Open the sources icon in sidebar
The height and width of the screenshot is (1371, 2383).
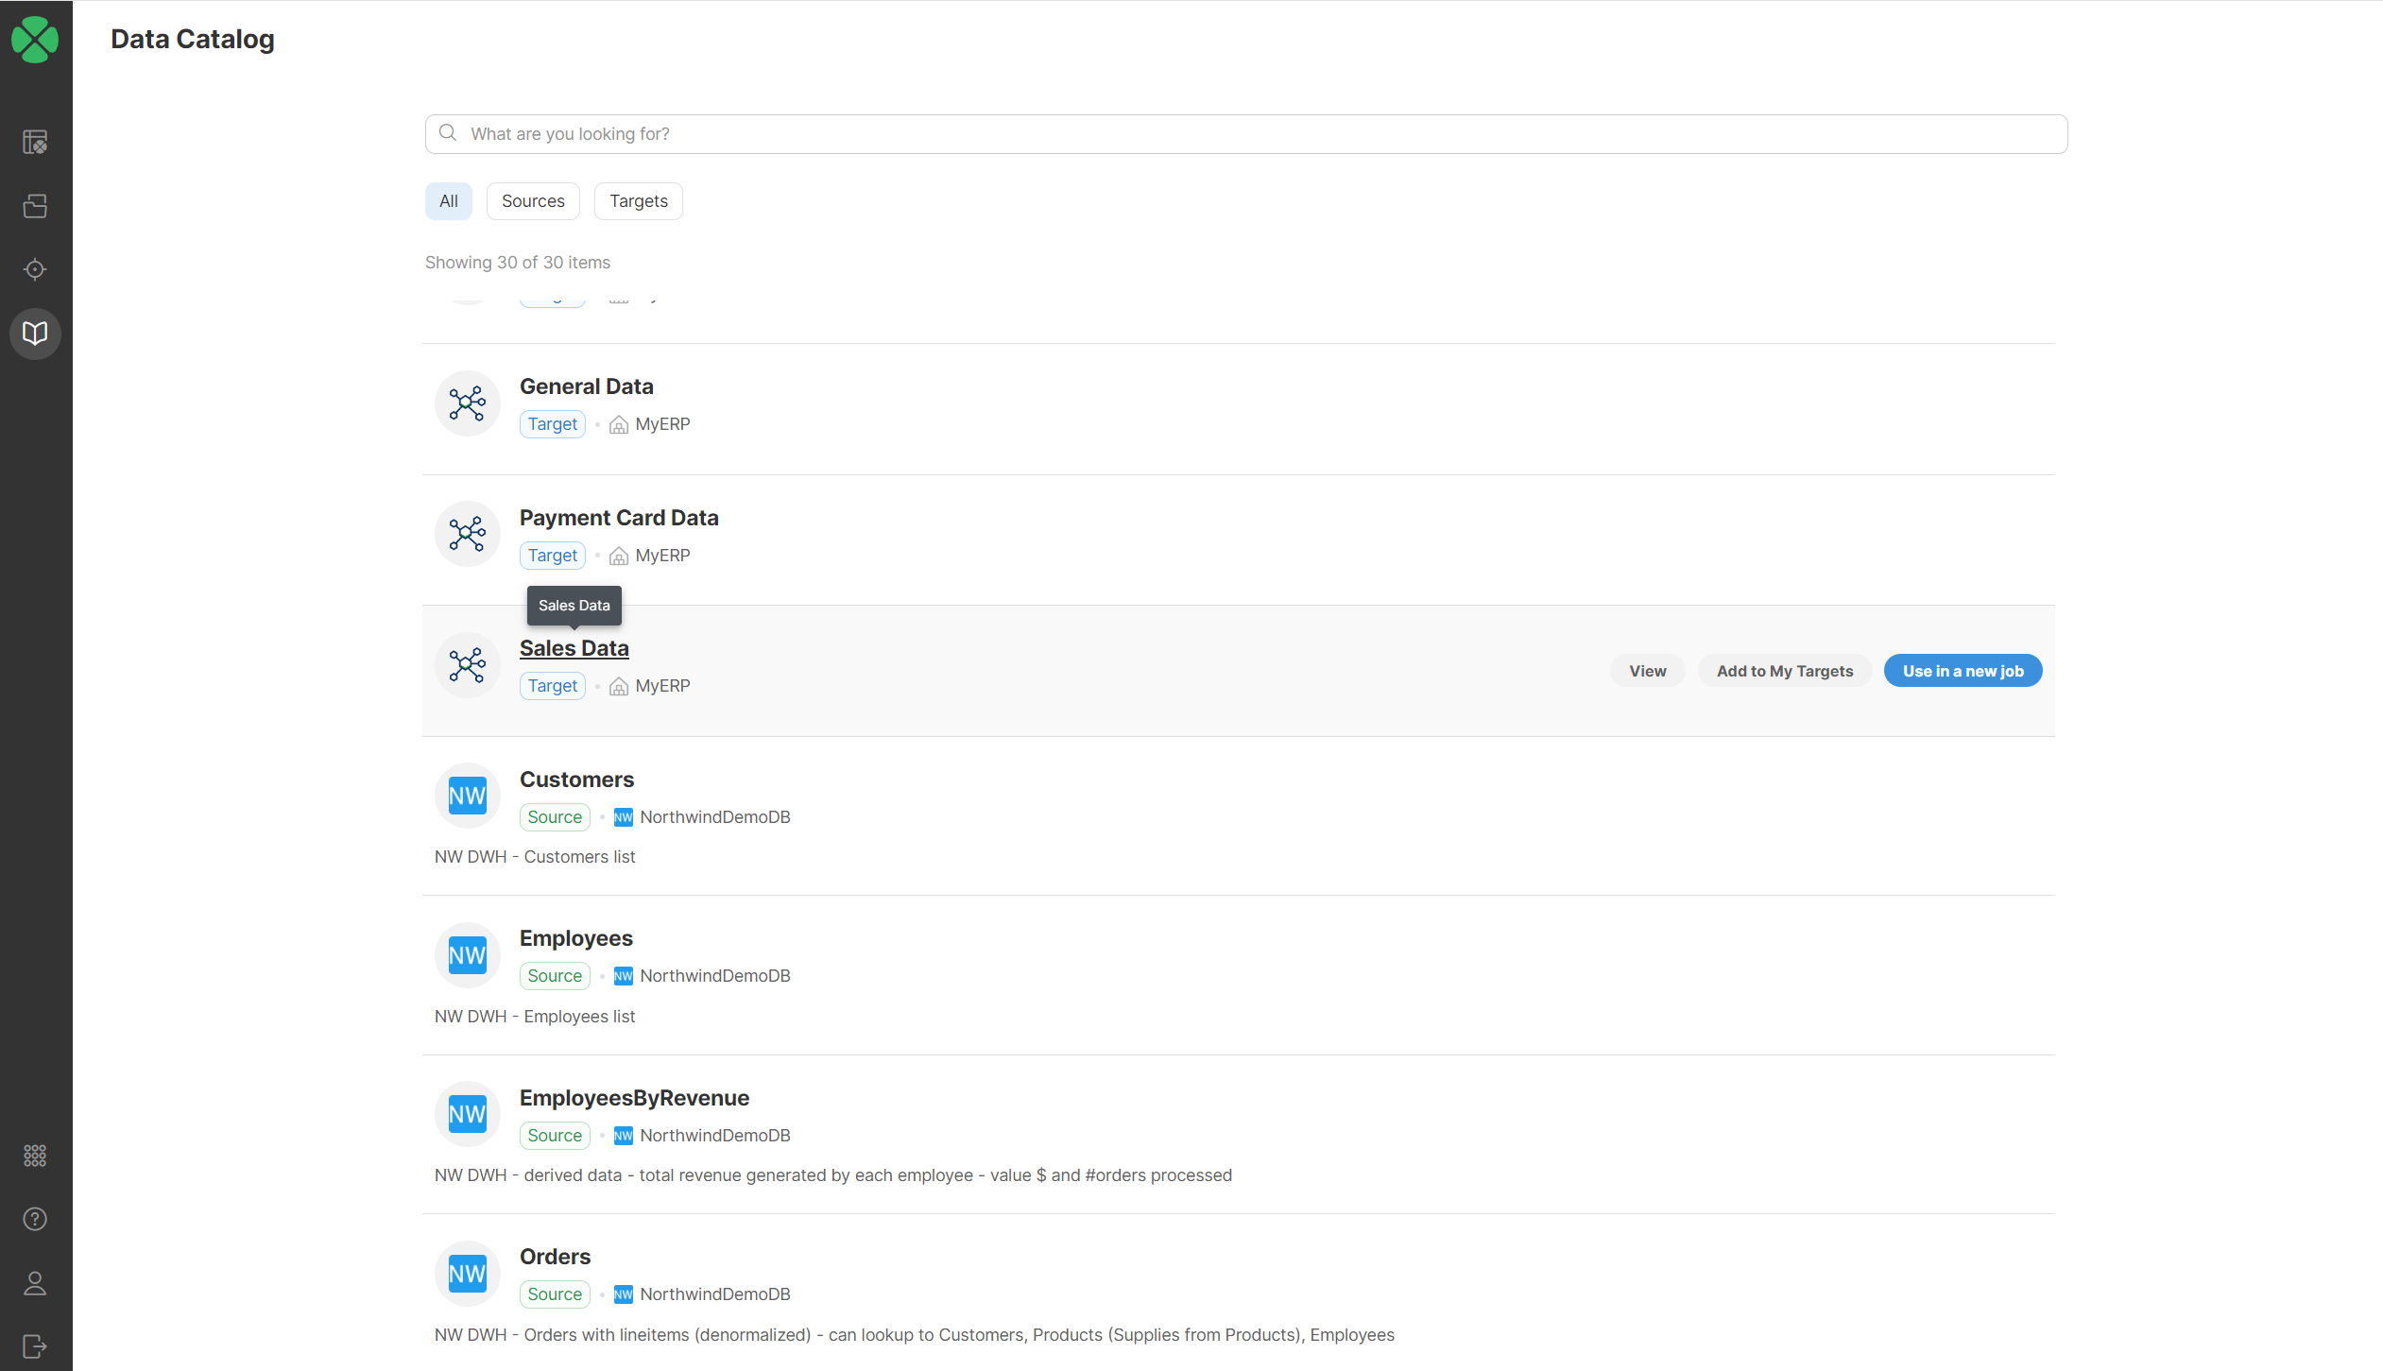tap(35, 206)
